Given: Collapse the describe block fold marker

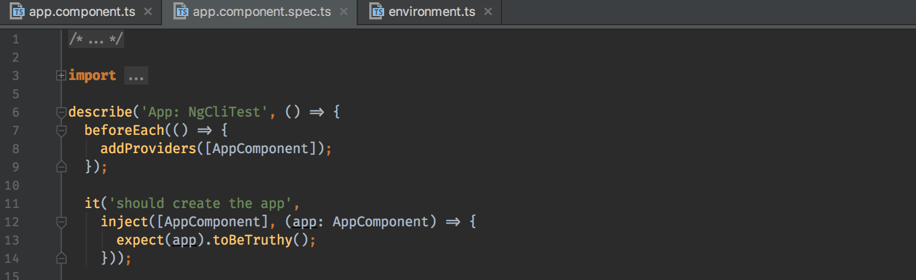Looking at the screenshot, I should click(x=61, y=112).
